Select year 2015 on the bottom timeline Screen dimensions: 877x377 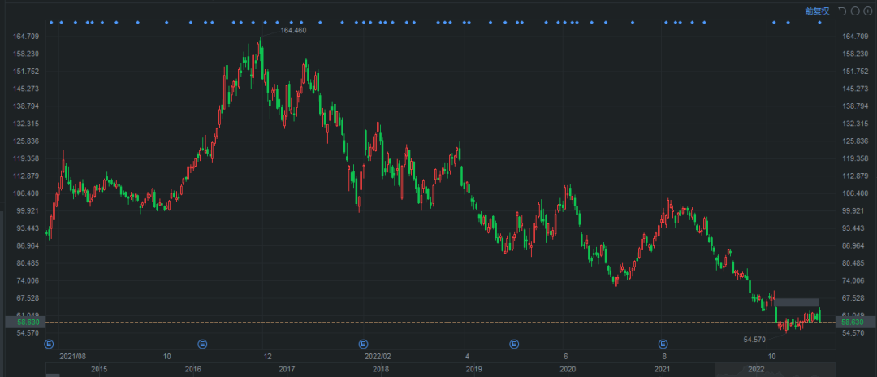point(99,370)
